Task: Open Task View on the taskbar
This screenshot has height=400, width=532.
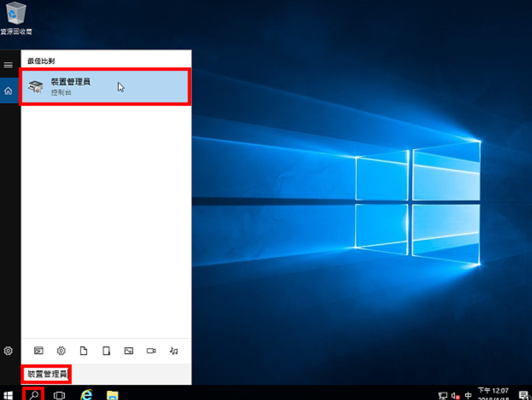Action: pos(59,395)
